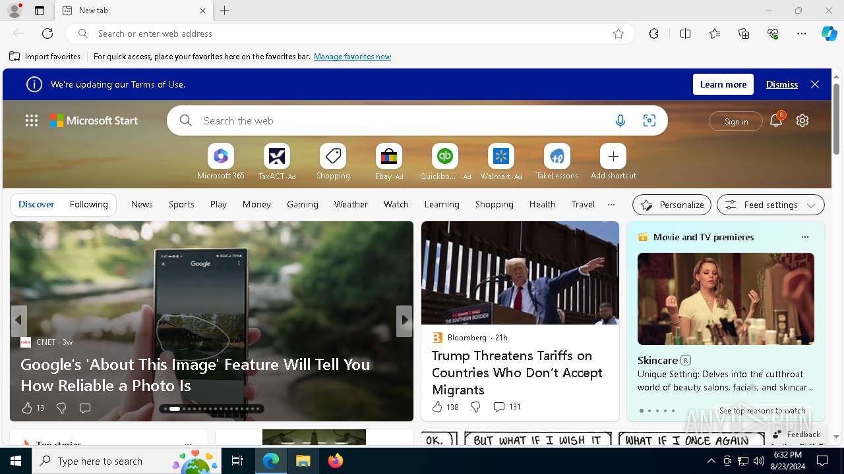This screenshot has width=844, height=474.
Task: Open the Money tab
Action: (x=256, y=204)
